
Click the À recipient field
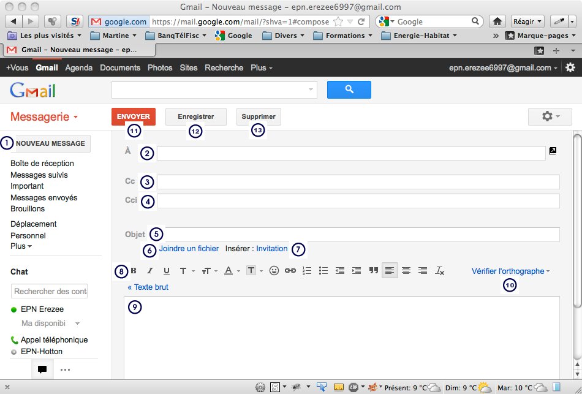[x=351, y=153]
